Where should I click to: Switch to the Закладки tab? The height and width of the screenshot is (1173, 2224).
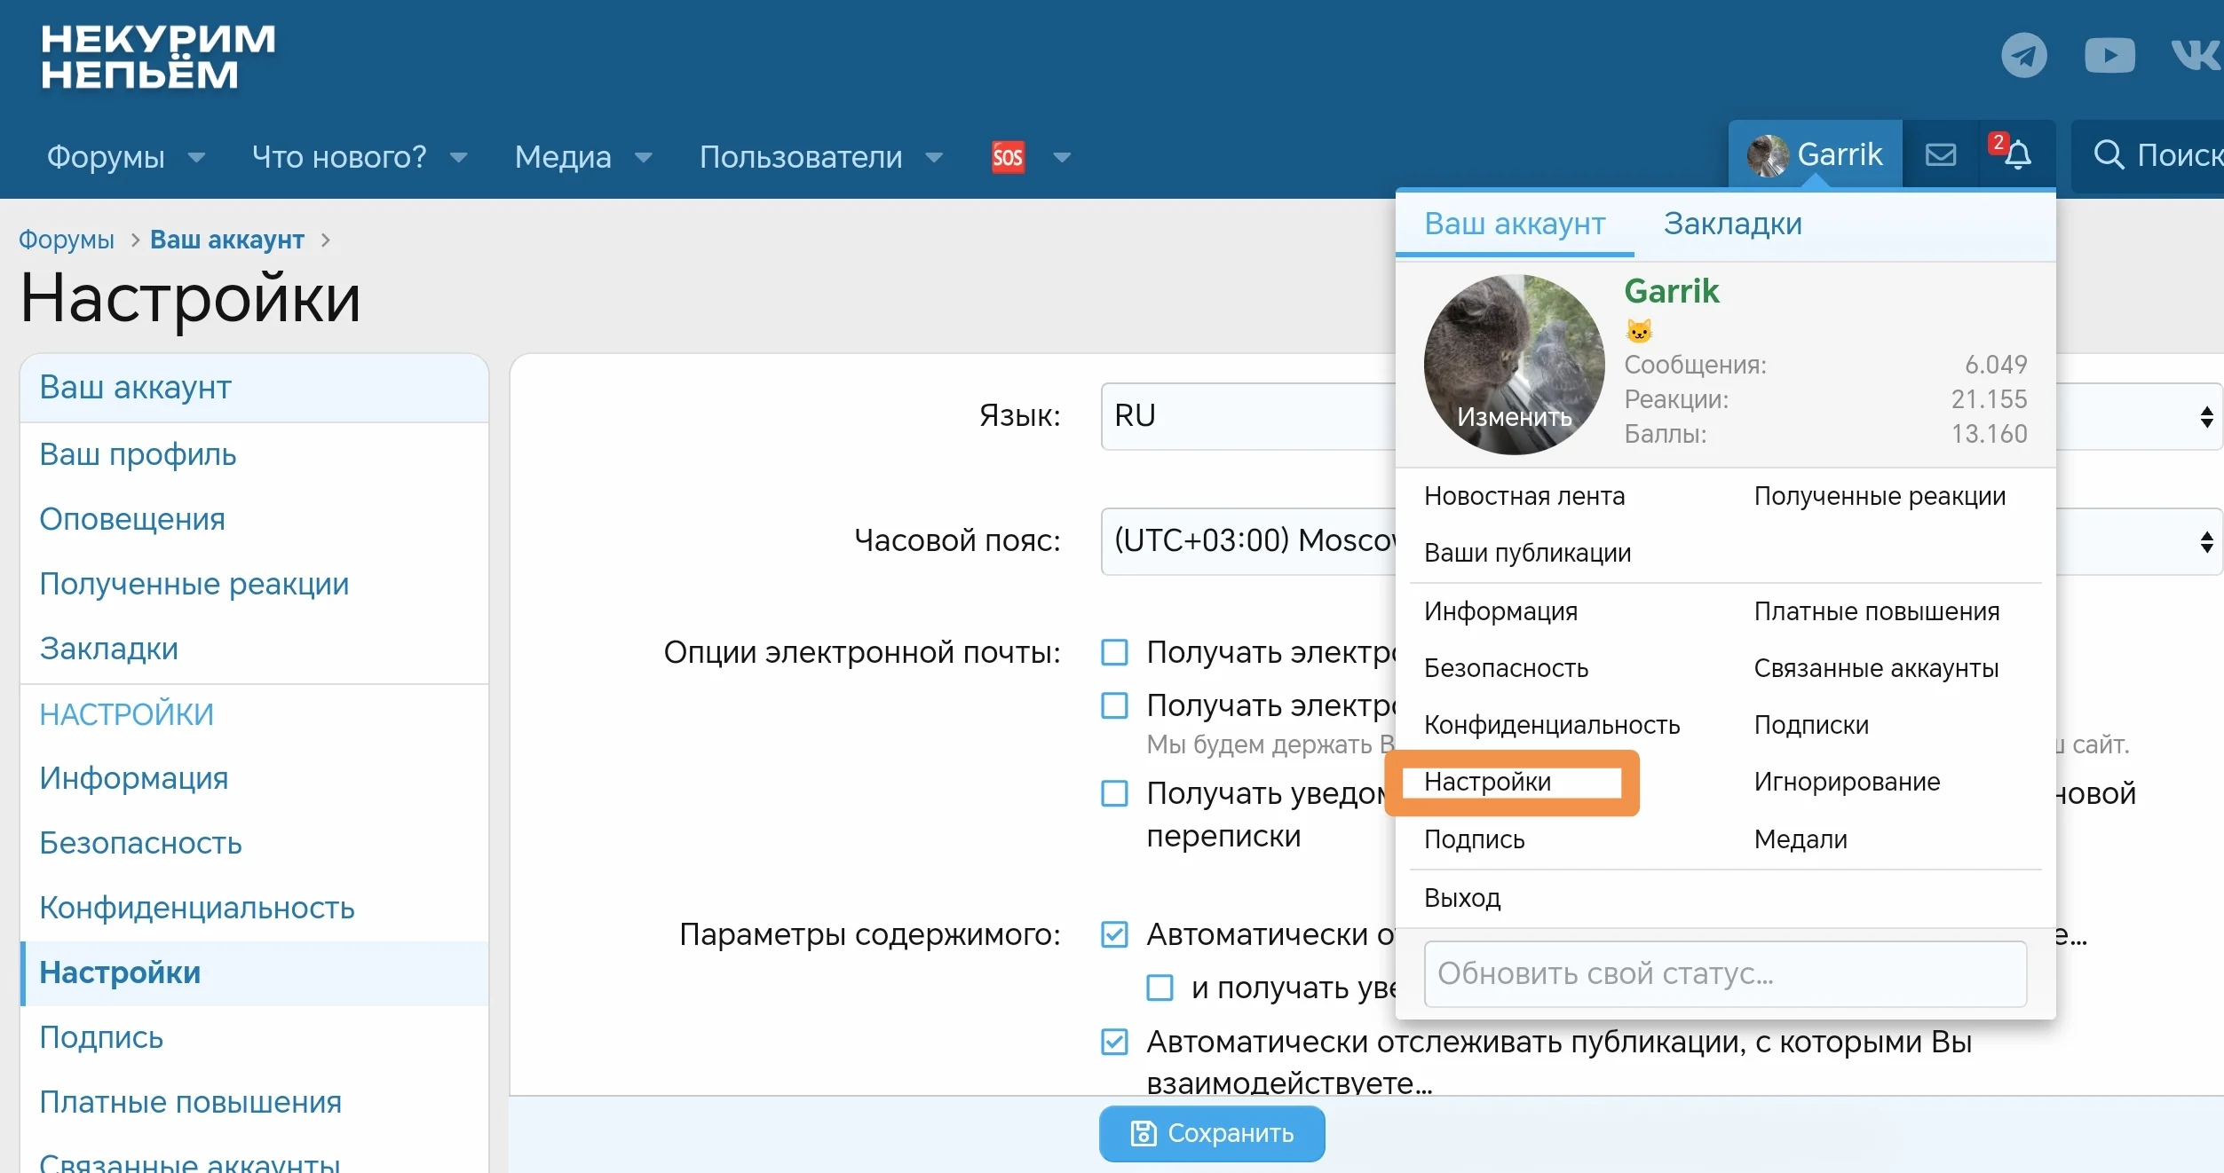(x=1731, y=224)
